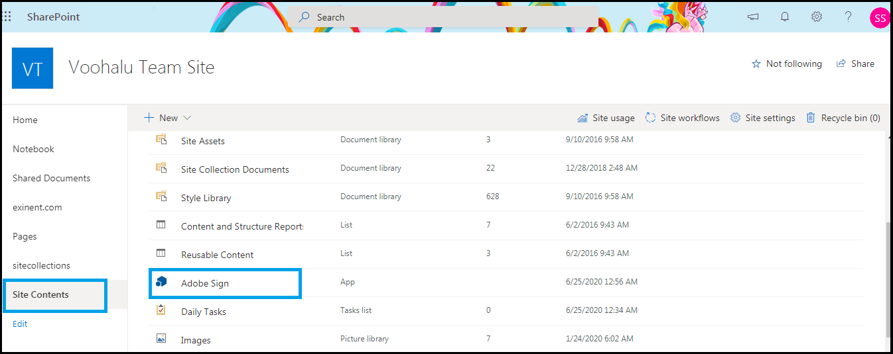Viewport: 893px width, 354px height.
Task: Select Site Contents in left navigation
Action: tap(40, 294)
